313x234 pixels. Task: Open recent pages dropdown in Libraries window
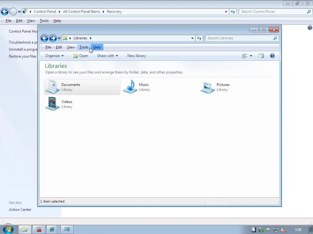tap(59, 38)
